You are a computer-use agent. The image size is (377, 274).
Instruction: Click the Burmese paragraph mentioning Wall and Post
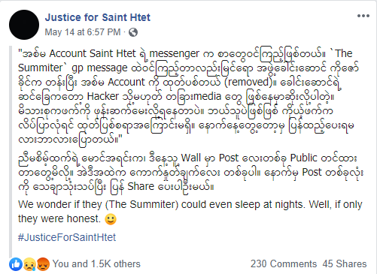pyautogui.click(x=190, y=173)
